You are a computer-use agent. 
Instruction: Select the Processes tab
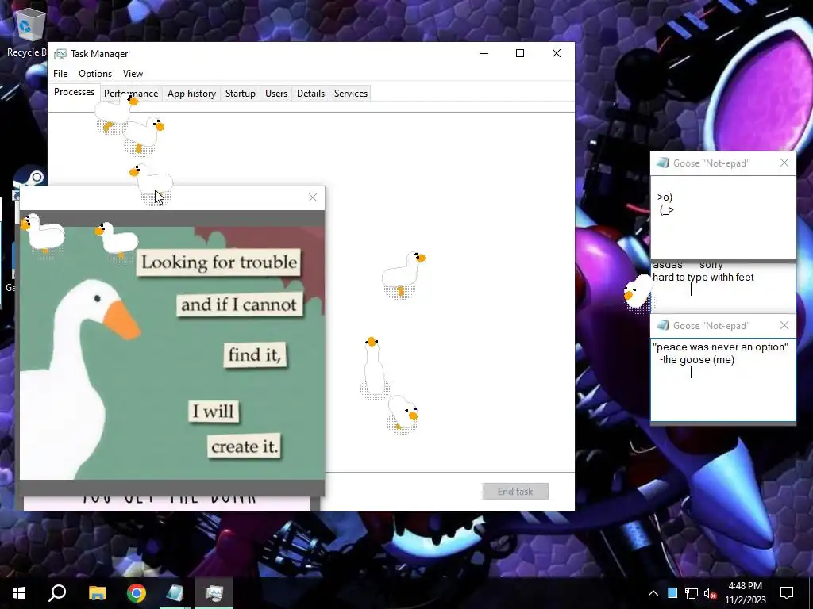point(74,92)
